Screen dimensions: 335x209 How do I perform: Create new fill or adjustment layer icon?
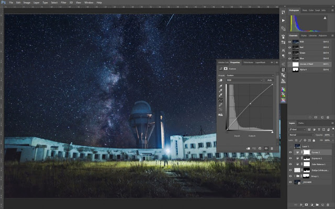click(x=312, y=205)
